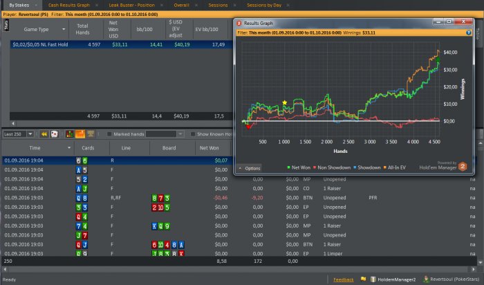Click the yellow rewind arrows toolbar icon
Viewport: 484px width, 285px height.
click(45, 134)
